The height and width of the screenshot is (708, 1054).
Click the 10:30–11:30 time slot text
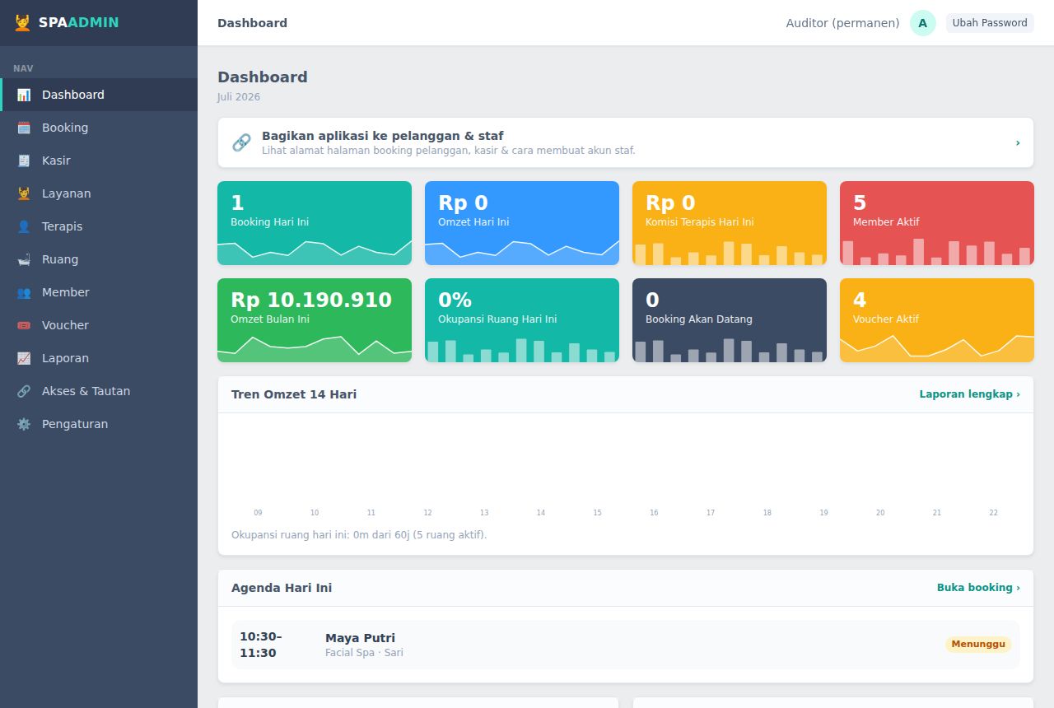261,645
